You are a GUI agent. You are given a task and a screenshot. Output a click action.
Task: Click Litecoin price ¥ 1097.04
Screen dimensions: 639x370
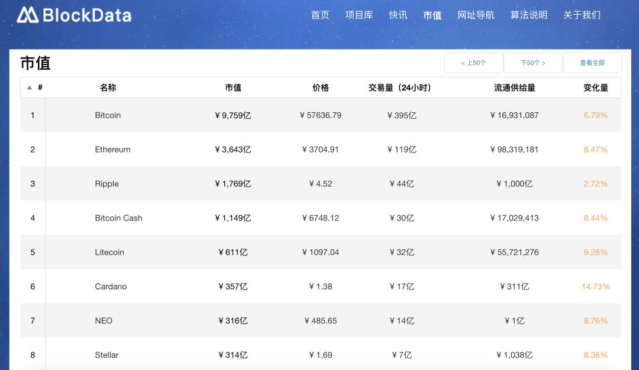pyautogui.click(x=321, y=252)
